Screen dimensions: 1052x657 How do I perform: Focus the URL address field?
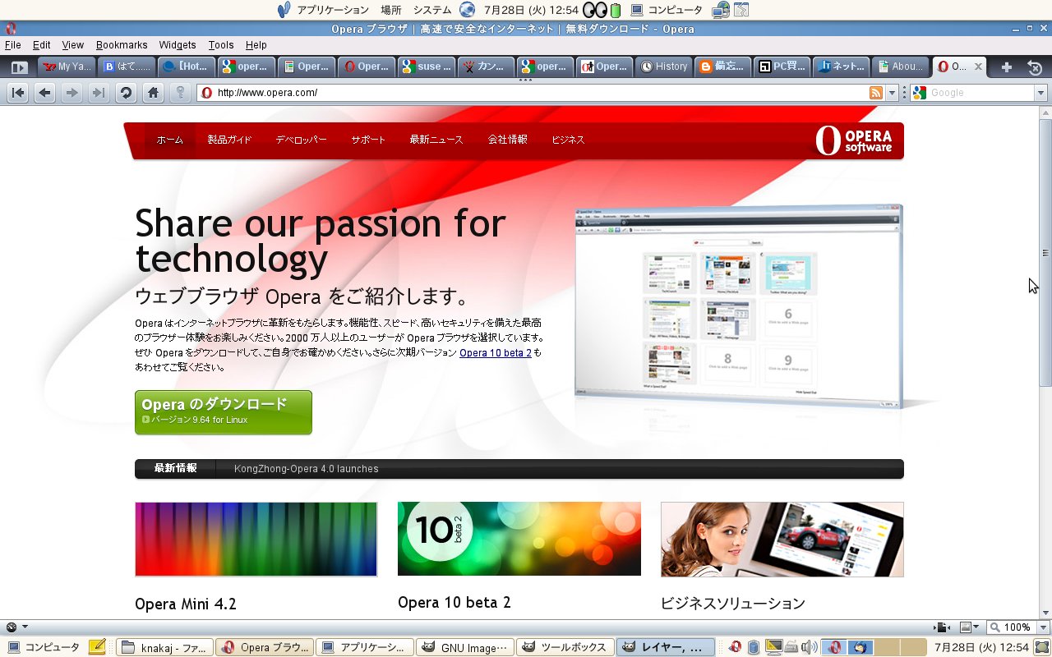click(541, 93)
